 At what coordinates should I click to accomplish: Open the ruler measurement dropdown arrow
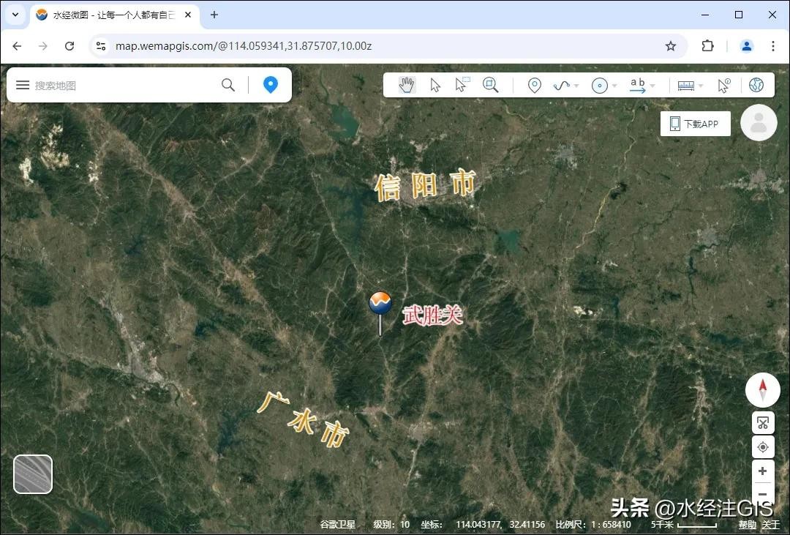point(701,86)
